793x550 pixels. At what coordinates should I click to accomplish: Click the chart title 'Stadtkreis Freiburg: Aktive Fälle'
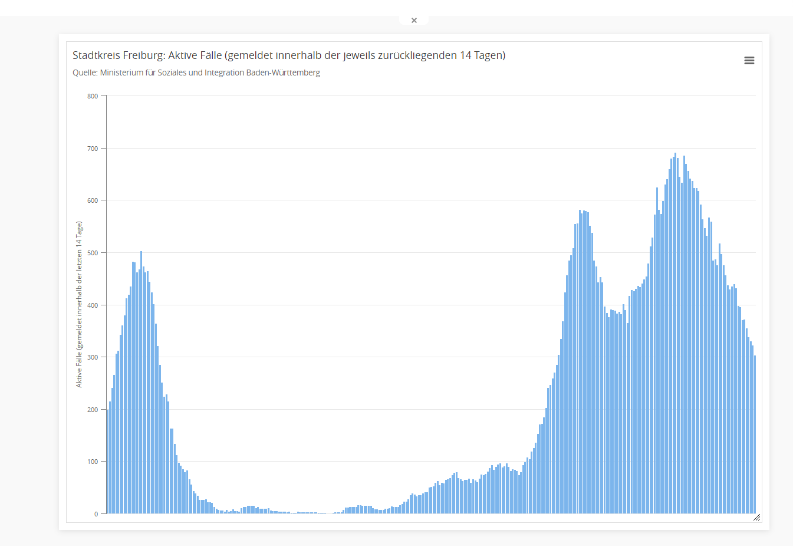(x=288, y=55)
